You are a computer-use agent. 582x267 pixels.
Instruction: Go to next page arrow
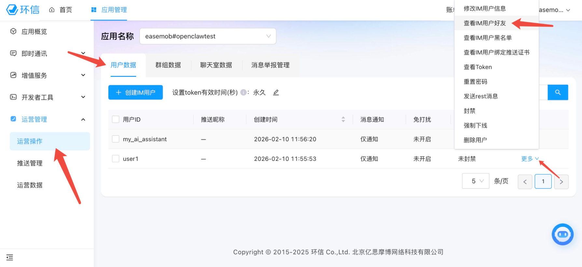[561, 182]
